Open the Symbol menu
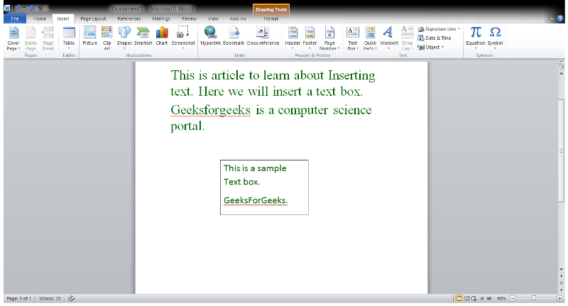 (x=495, y=38)
